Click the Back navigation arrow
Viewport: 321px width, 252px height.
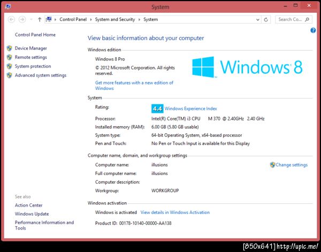(x=11, y=19)
